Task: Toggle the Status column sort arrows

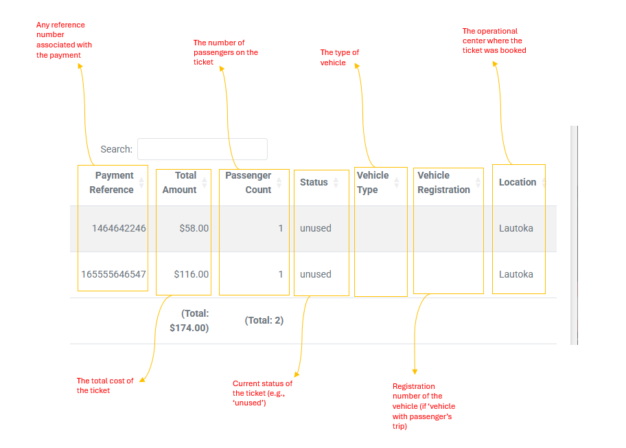Action: (336, 183)
